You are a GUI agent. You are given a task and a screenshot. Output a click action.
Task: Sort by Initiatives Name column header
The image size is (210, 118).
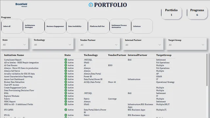coord(14,55)
